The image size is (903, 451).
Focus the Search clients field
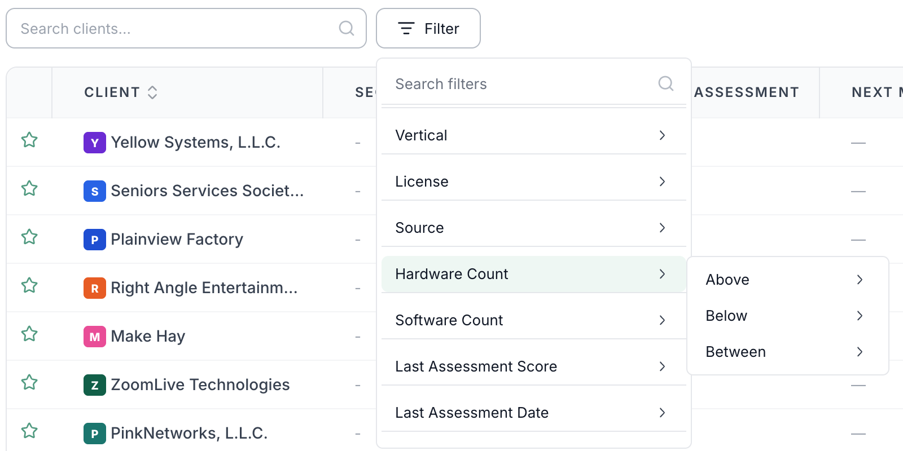click(x=186, y=28)
